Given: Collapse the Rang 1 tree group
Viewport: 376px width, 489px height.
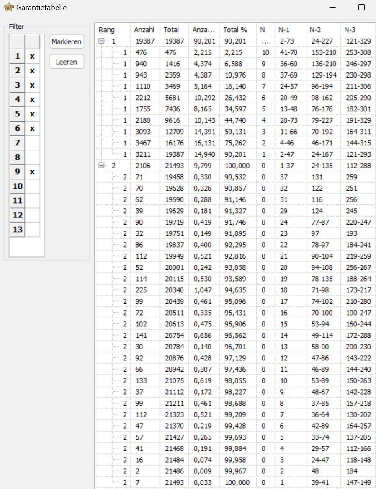Looking at the screenshot, I should point(101,41).
